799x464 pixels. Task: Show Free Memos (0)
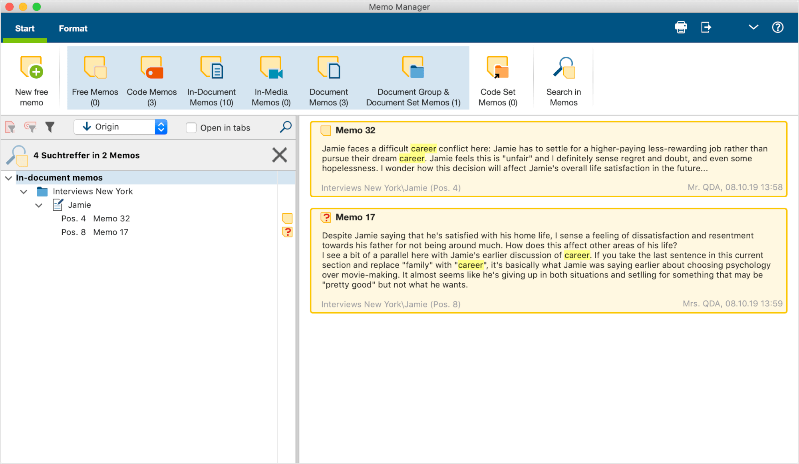pyautogui.click(x=95, y=81)
